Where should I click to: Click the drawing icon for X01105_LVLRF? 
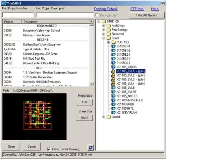tap(113, 92)
